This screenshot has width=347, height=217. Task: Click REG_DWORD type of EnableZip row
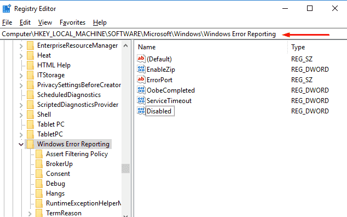coord(310,70)
